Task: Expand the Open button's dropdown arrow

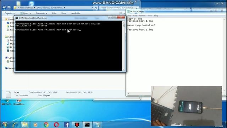Action: coord(30,14)
